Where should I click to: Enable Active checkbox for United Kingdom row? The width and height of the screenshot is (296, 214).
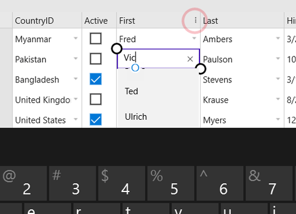click(x=96, y=99)
